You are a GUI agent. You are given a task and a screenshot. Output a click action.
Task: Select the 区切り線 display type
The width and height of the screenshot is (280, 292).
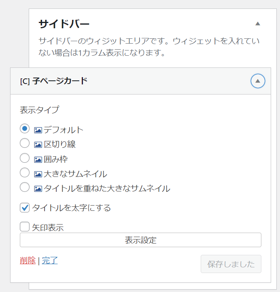[x=25, y=143]
